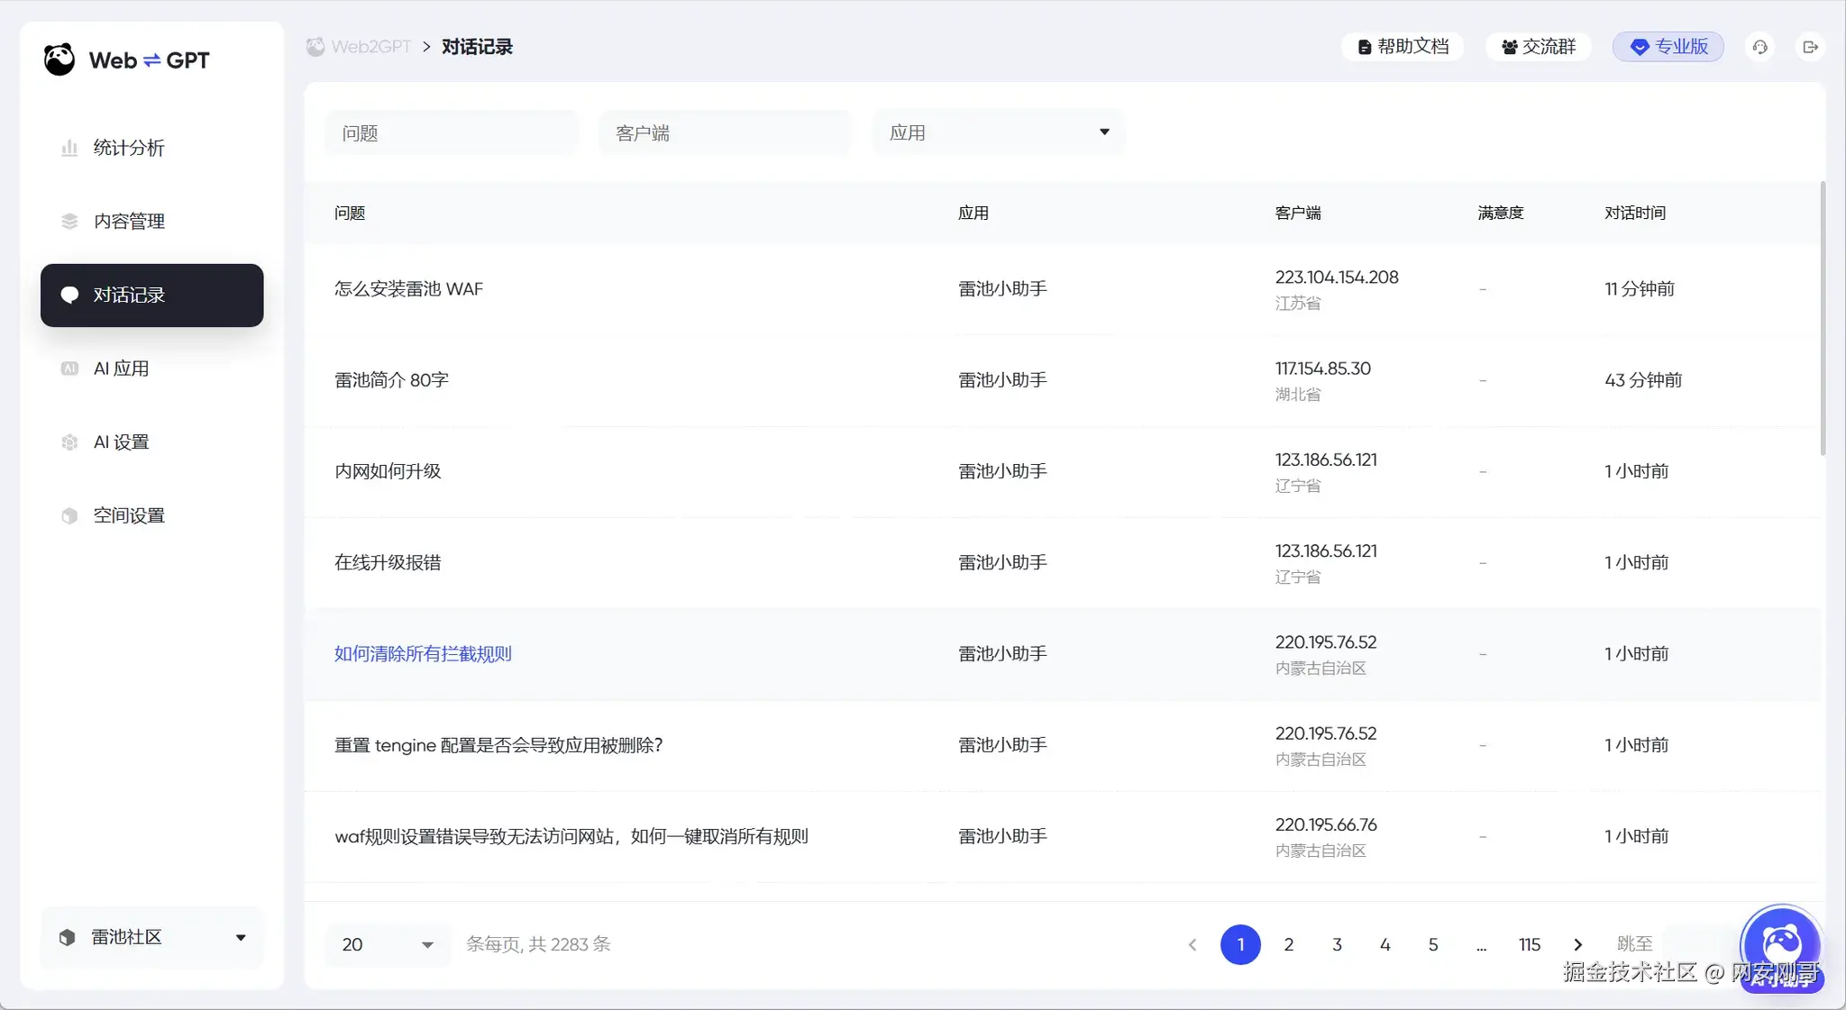Open the 交流群 community group

pyautogui.click(x=1538, y=47)
